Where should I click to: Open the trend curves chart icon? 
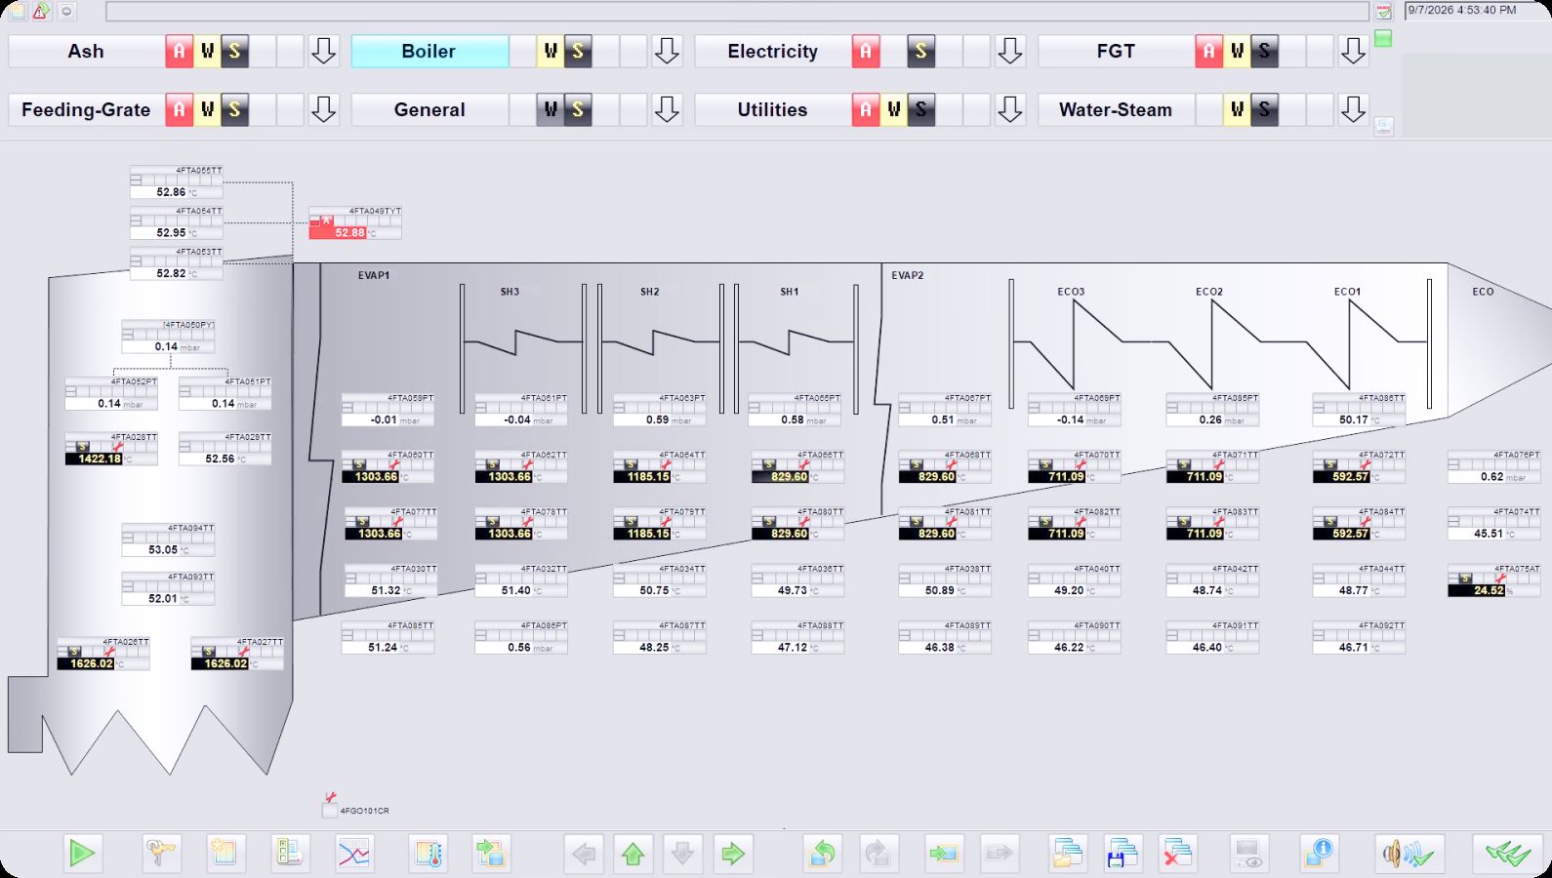tap(354, 854)
